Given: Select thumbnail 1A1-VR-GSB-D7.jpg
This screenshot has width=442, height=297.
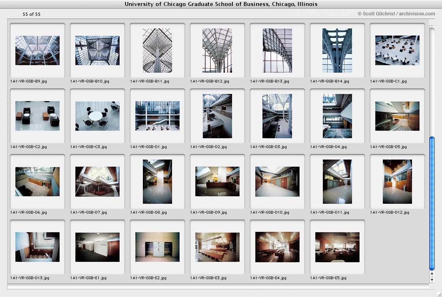Looking at the screenshot, I should (97, 182).
